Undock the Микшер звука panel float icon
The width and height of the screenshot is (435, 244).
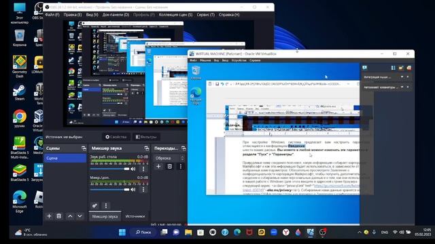coord(147,148)
